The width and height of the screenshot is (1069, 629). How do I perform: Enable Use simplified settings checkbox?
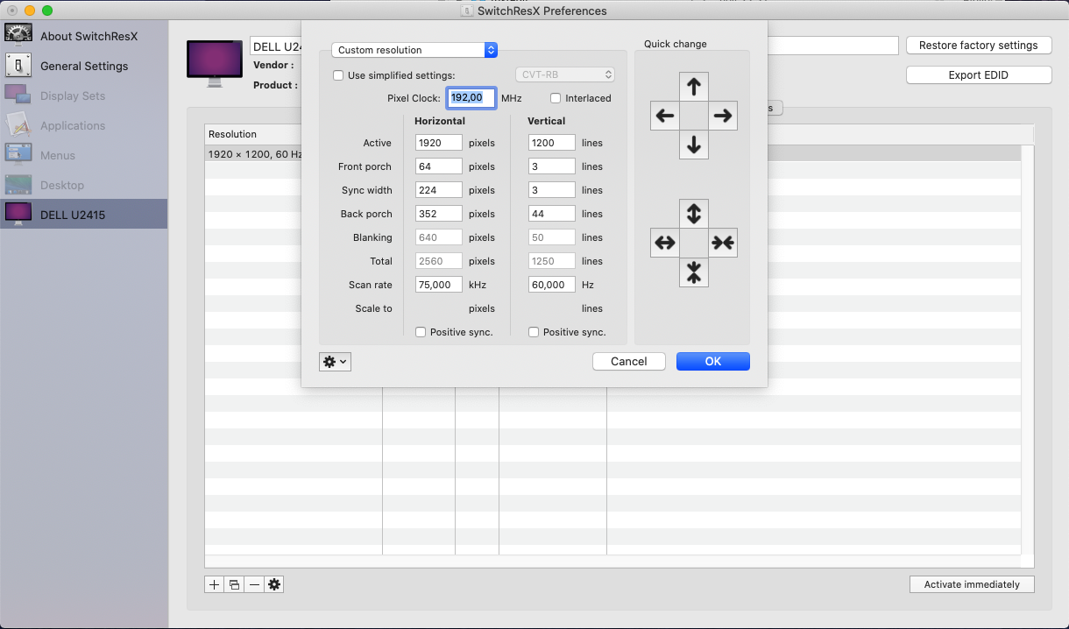tap(338, 75)
